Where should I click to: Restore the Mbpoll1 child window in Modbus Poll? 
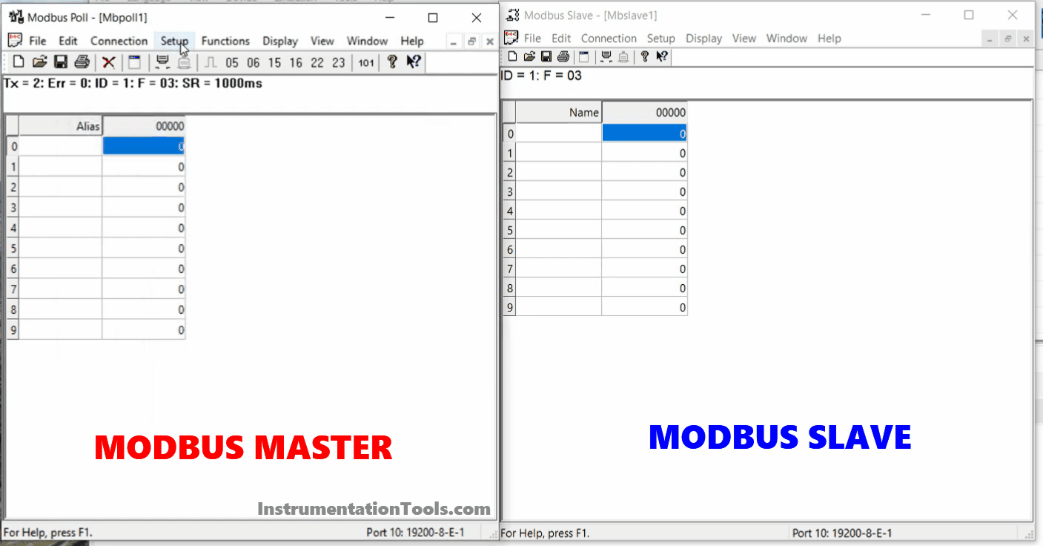coord(471,42)
